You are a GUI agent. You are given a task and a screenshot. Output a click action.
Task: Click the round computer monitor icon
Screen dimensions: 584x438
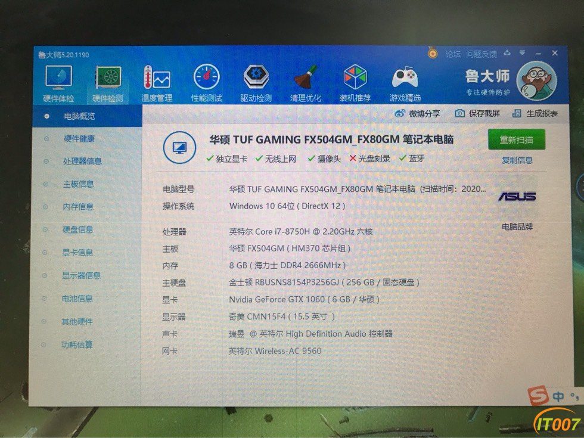179,148
